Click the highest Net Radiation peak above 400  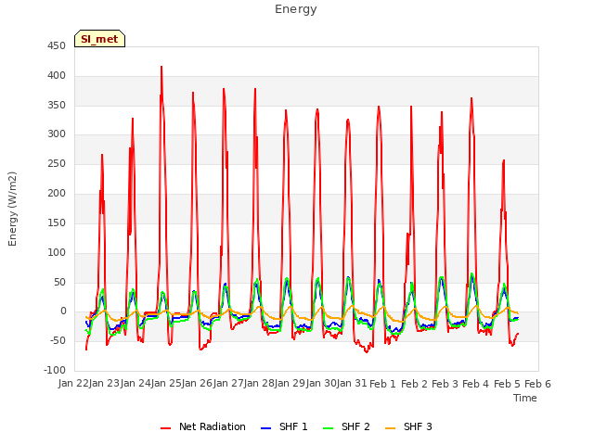(161, 68)
